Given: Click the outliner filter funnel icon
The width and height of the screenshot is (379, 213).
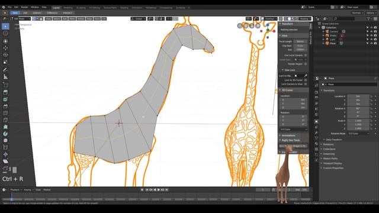Looking at the screenshot, I should click(x=368, y=18).
